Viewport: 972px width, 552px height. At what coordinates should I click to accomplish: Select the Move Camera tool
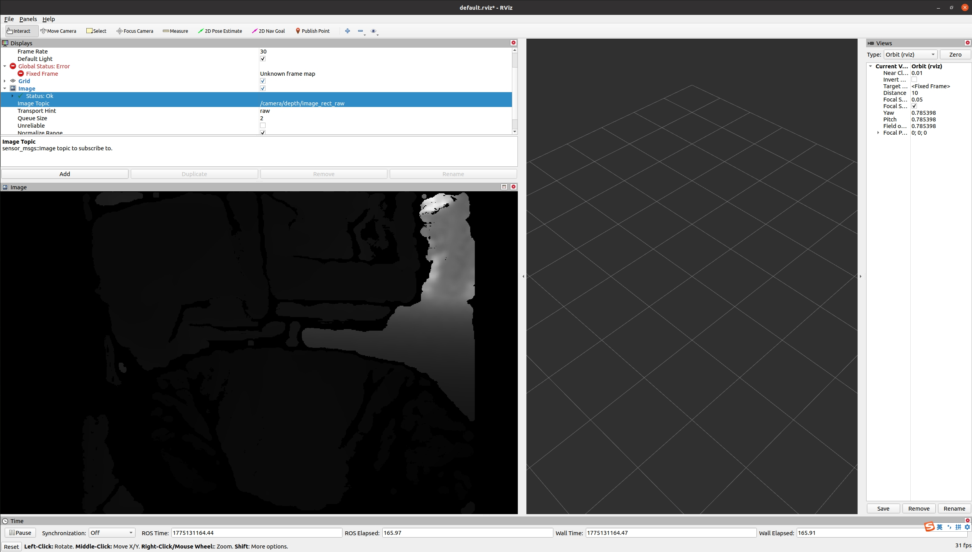pos(58,31)
